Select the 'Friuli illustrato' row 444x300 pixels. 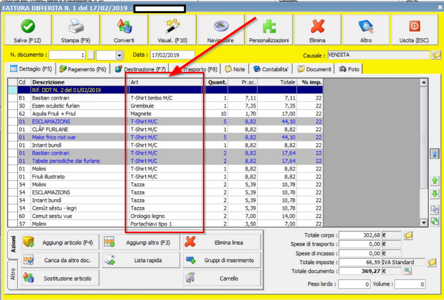[165, 177]
